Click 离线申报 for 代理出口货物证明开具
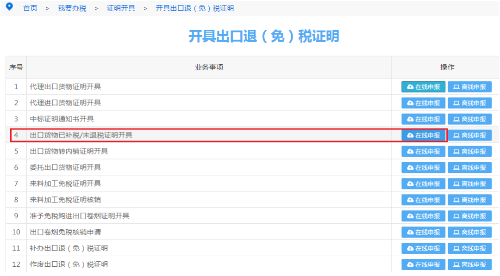The width and height of the screenshot is (500, 276). [x=470, y=87]
